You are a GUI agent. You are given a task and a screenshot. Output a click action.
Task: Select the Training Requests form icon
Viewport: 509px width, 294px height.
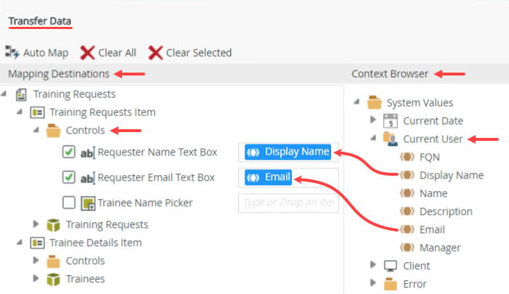coord(21,94)
